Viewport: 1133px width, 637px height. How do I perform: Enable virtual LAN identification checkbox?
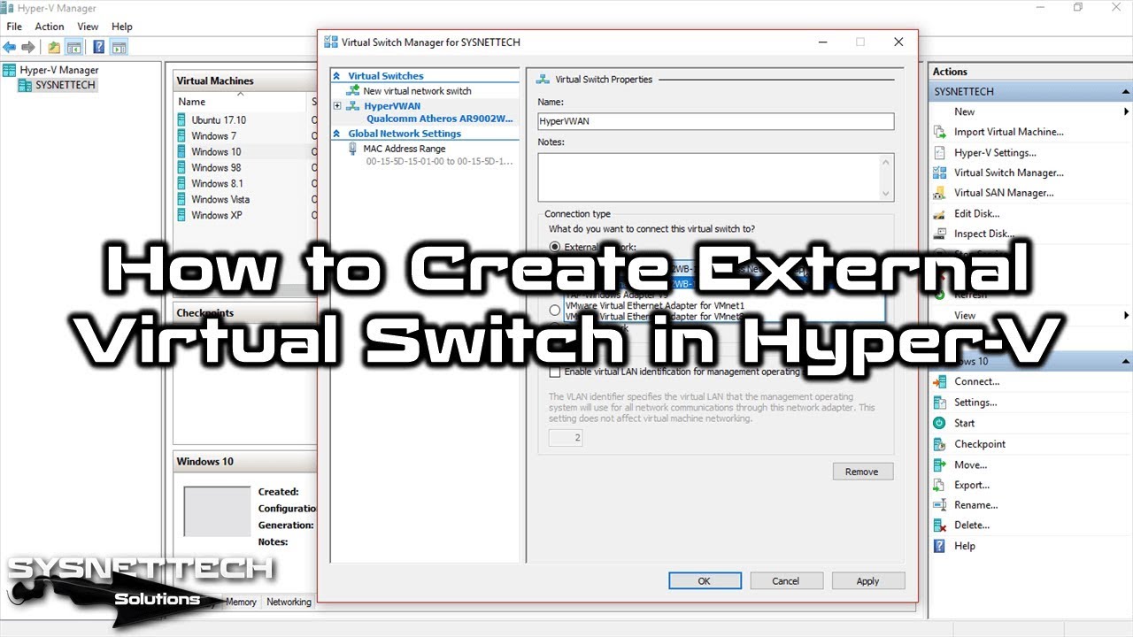(555, 372)
